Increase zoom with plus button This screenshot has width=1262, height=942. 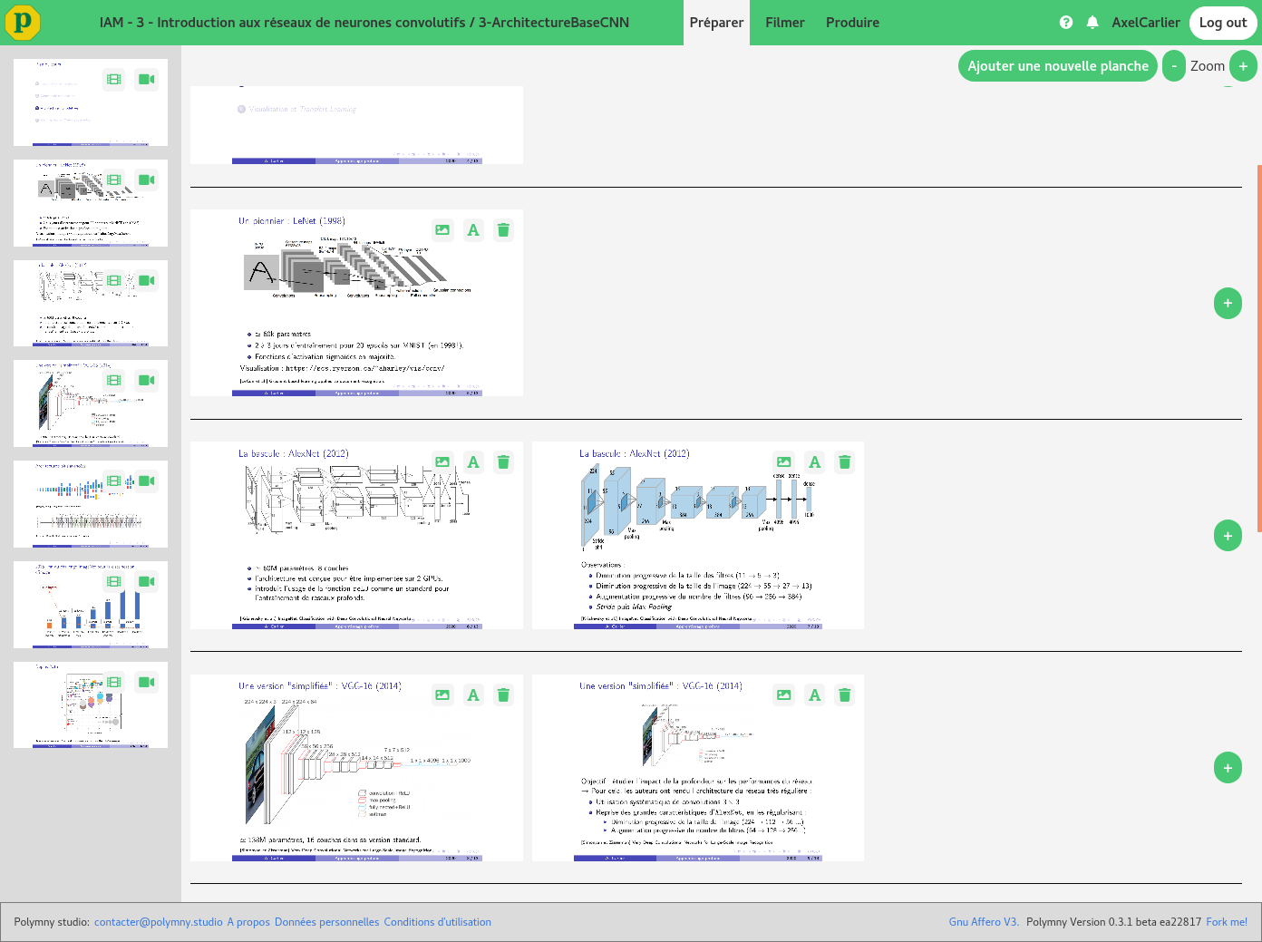tap(1243, 66)
